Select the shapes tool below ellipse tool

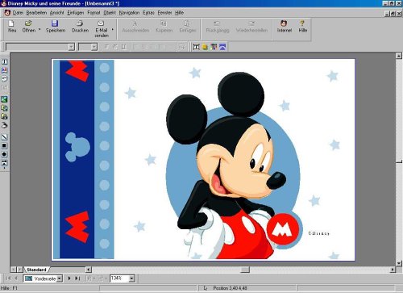[x=4, y=163]
